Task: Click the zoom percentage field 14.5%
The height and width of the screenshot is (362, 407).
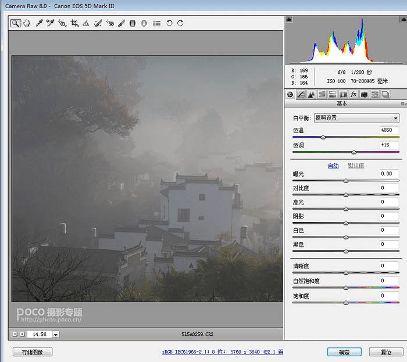Action: click(40, 334)
